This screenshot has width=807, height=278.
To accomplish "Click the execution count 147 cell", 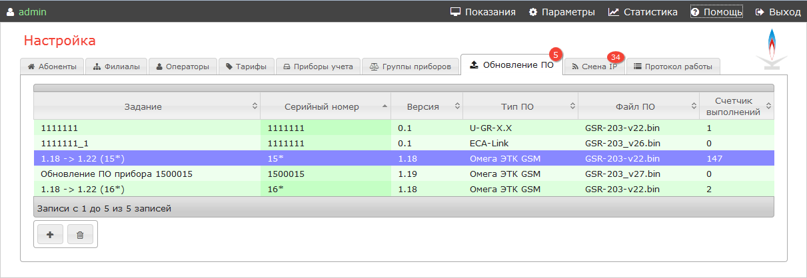I will click(736, 159).
